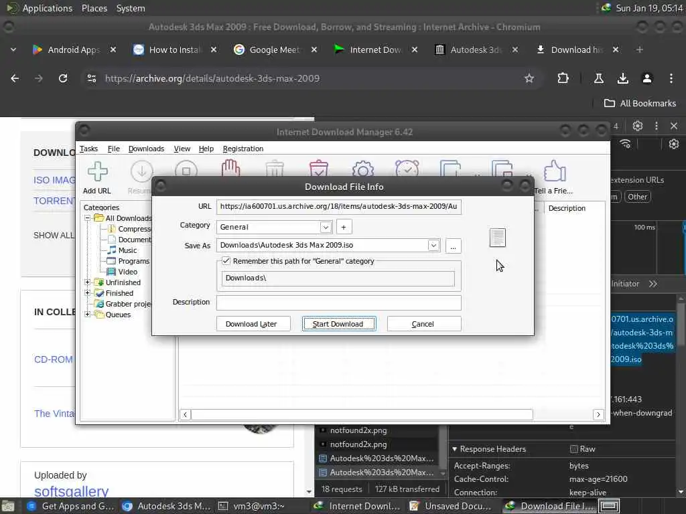Toggle the Raw response headers checkbox
The image size is (686, 514).
click(x=573, y=449)
